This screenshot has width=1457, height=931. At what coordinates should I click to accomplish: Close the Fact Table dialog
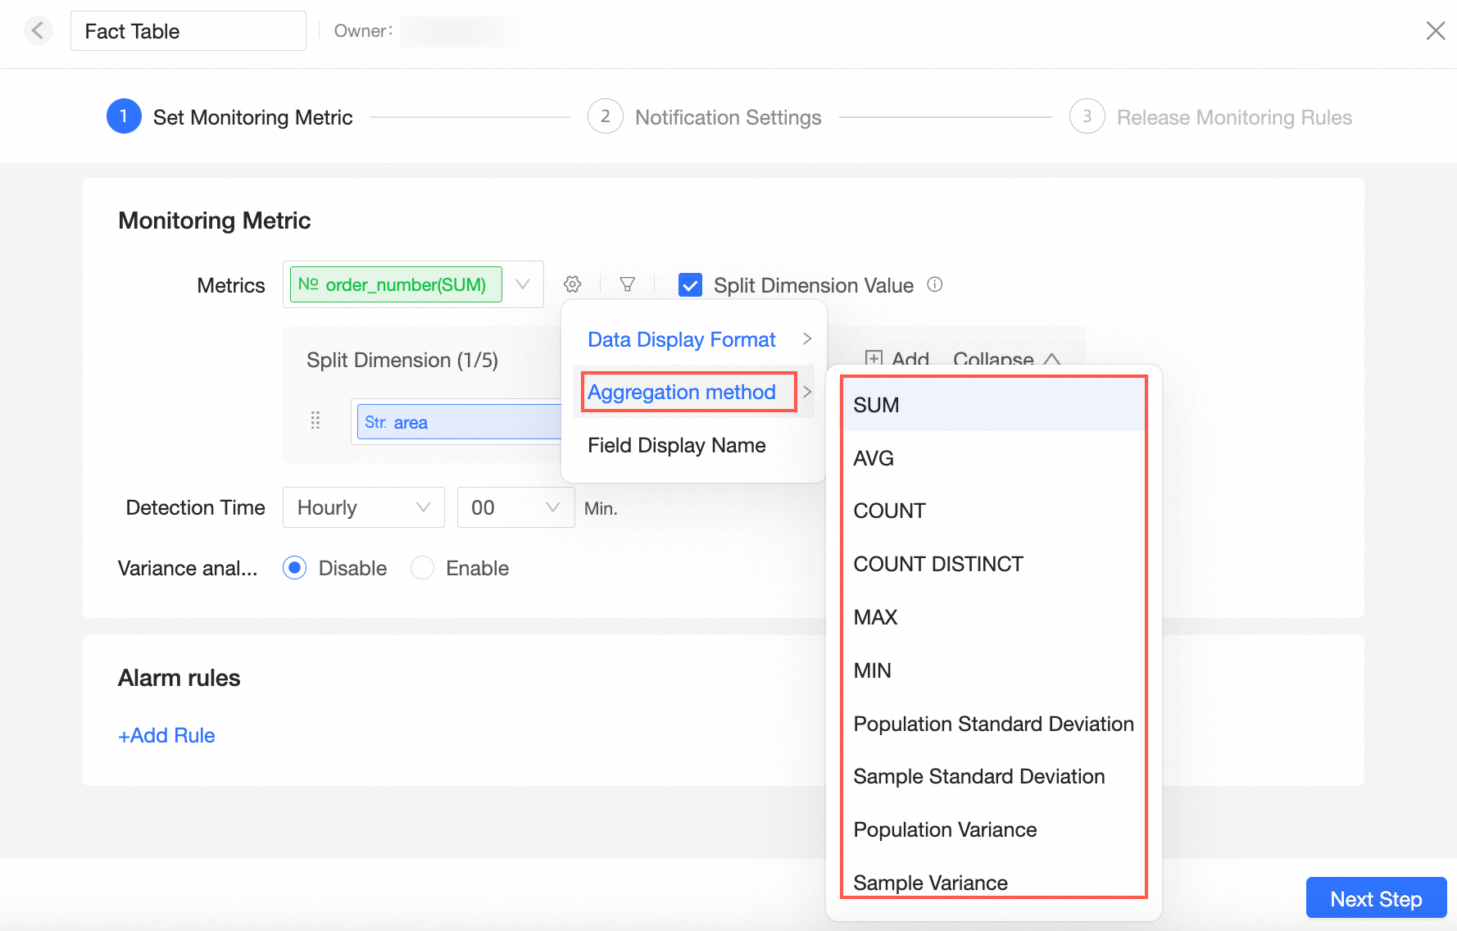[1435, 31]
